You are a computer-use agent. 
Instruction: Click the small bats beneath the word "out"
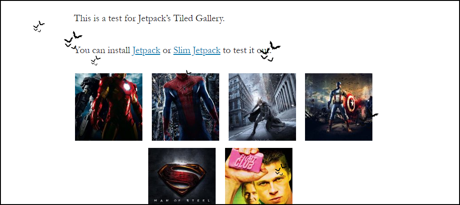point(267,58)
